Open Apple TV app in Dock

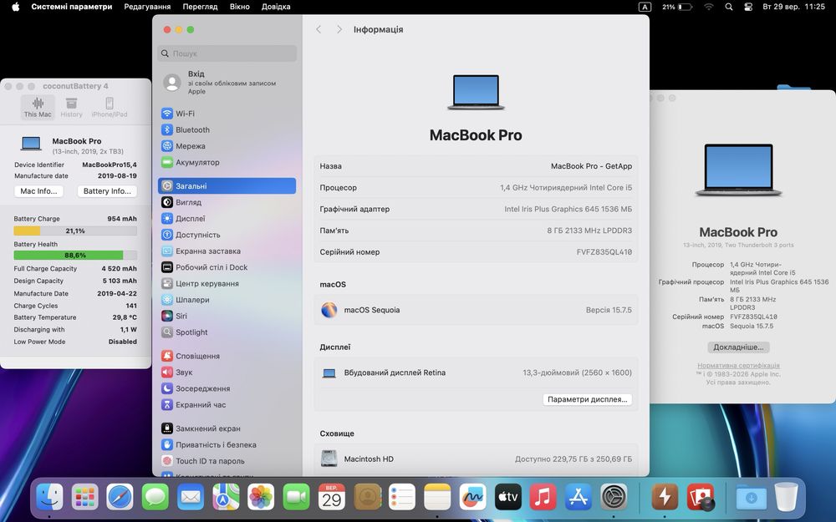tap(507, 497)
